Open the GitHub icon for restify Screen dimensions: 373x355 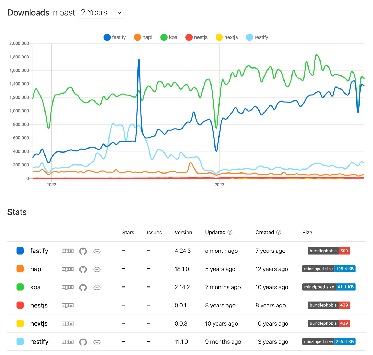(x=83, y=342)
